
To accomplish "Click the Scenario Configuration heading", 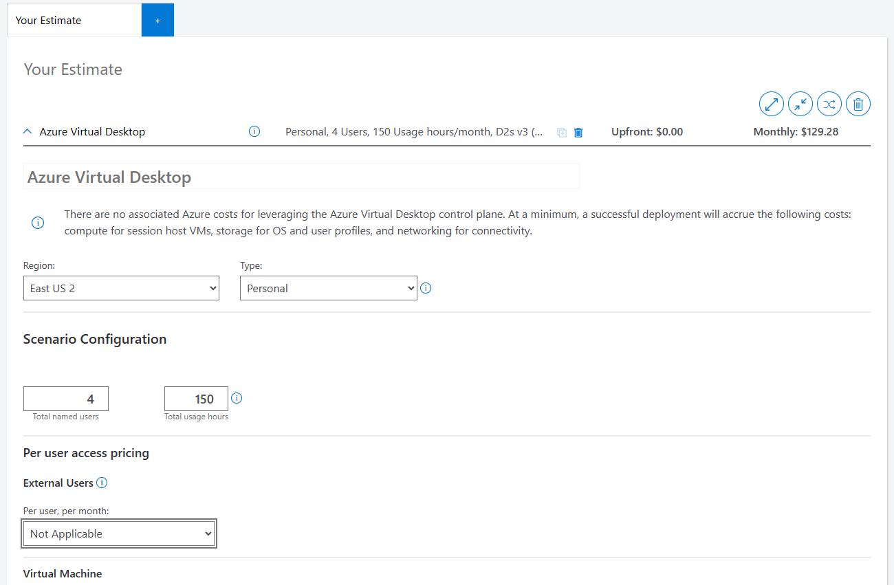I will point(95,339).
